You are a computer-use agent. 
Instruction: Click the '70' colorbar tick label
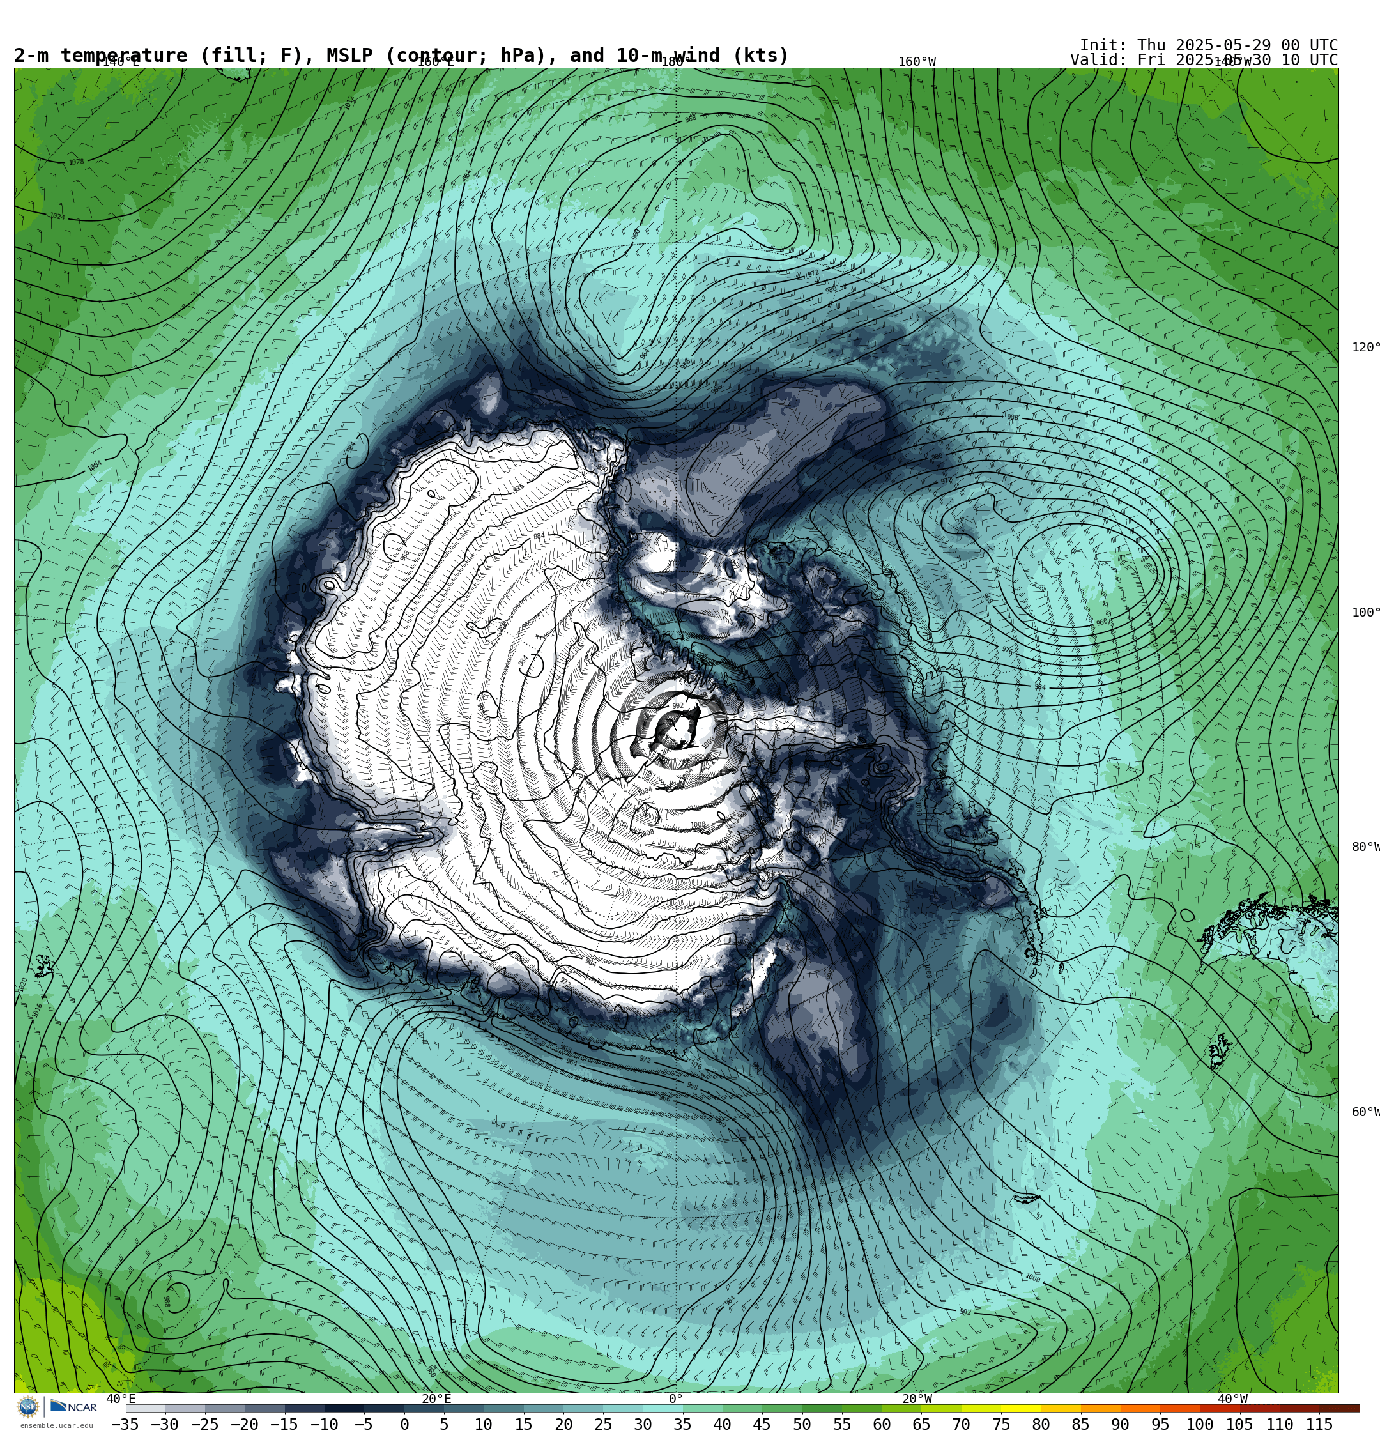pyautogui.click(x=961, y=1424)
